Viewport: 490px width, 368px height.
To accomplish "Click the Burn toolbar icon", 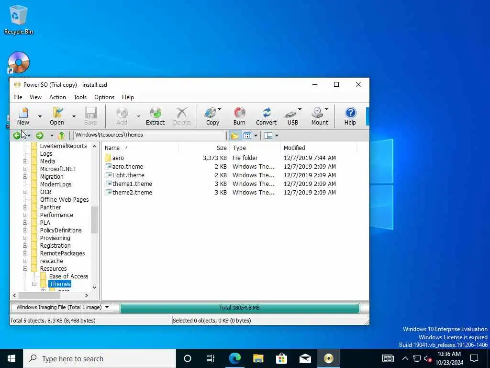I will click(239, 116).
